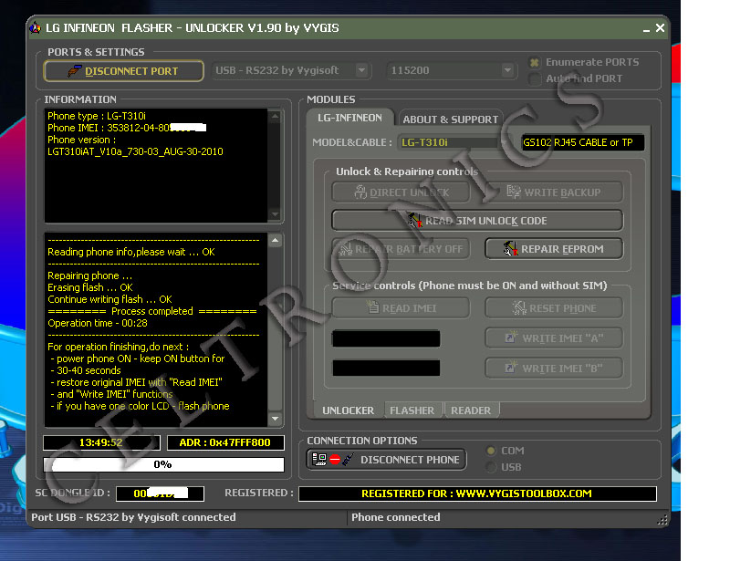Open the 115200 baud rate dropdown

pos(507,70)
